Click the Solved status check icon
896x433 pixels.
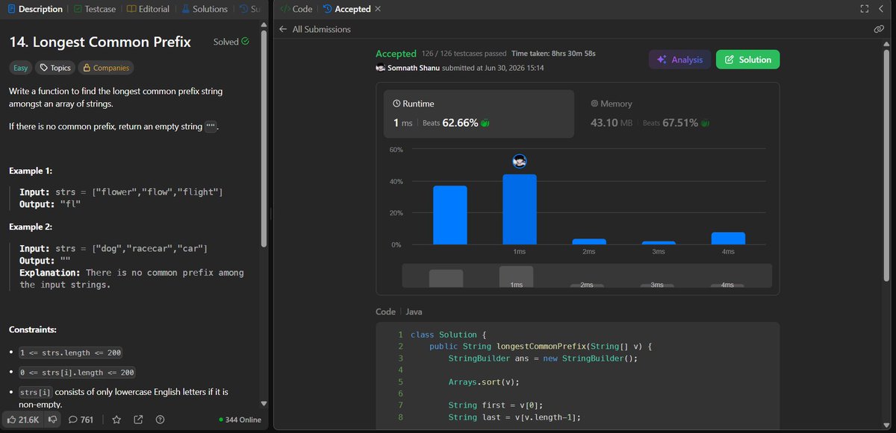[x=246, y=42]
